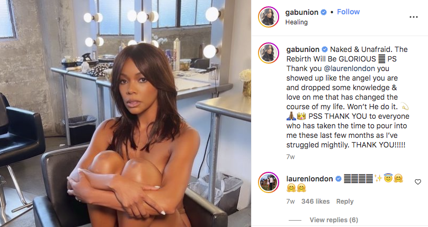Image resolution: width=428 pixels, height=227 pixels.
Task: Open the laurenlondon commenter username
Action: coord(309,179)
